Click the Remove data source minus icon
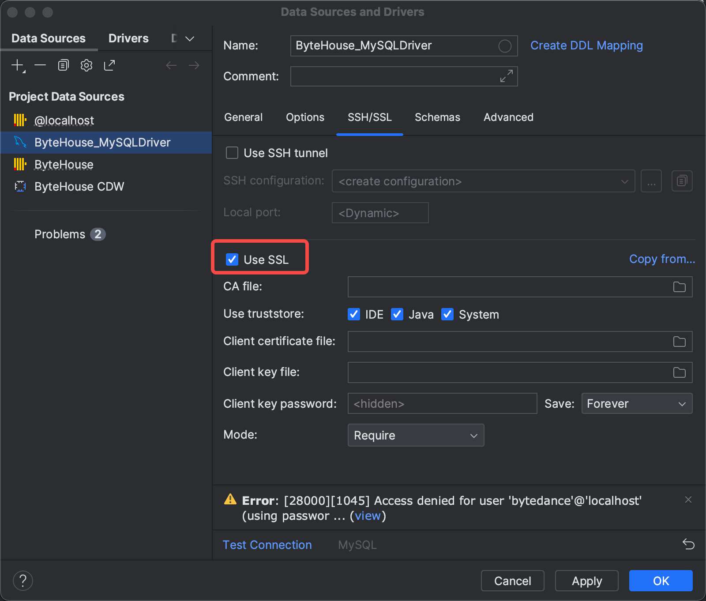The image size is (706, 601). pos(40,65)
